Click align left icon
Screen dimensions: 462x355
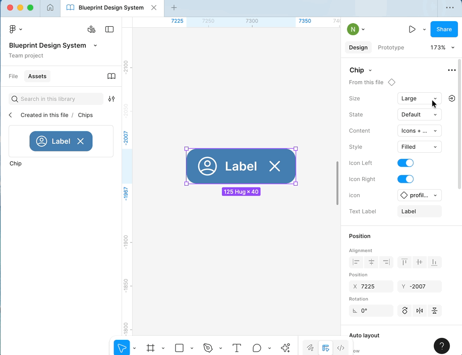click(356, 262)
